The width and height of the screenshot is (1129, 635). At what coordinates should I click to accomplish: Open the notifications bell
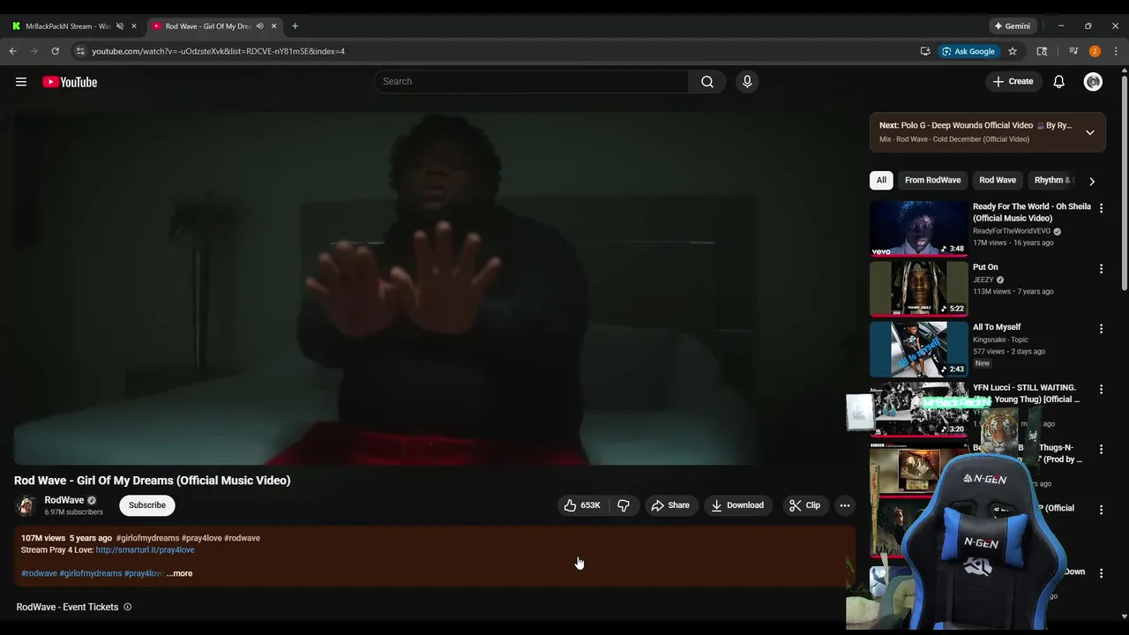coord(1058,81)
